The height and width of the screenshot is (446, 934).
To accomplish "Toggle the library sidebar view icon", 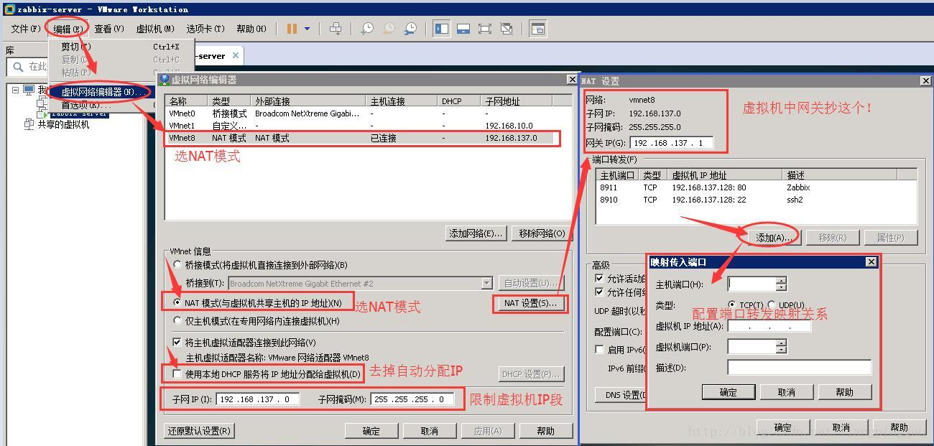I will (442, 29).
